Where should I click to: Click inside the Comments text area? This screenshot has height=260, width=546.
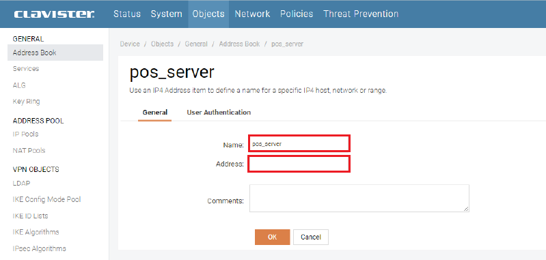pyautogui.click(x=359, y=198)
